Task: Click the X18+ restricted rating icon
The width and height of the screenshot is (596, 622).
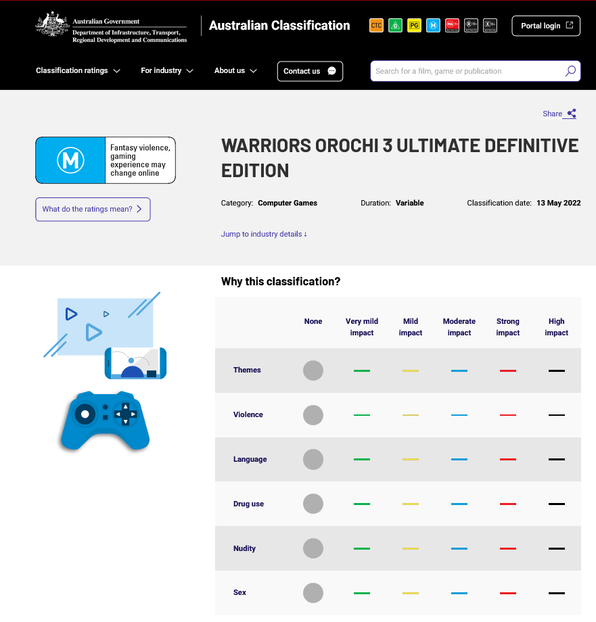Action: pyautogui.click(x=490, y=26)
